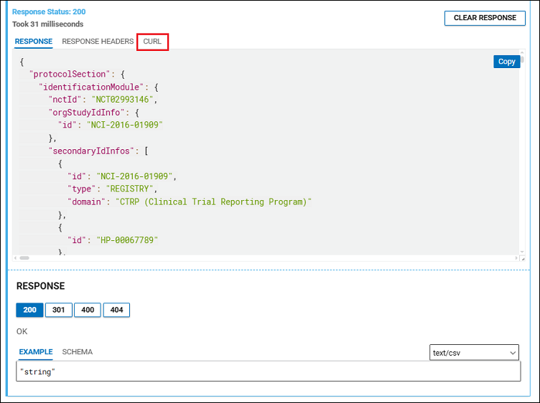Click the "secondaryIdInfos" key
The height and width of the screenshot is (403, 540).
click(x=91, y=151)
